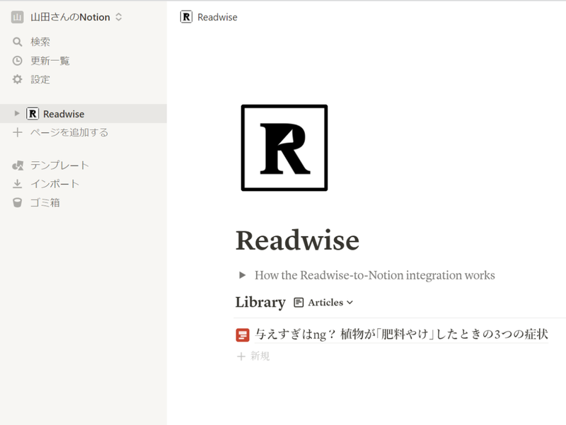Click the Readwise icon in breadcrumb
Screen dimensions: 566x425
186,17
